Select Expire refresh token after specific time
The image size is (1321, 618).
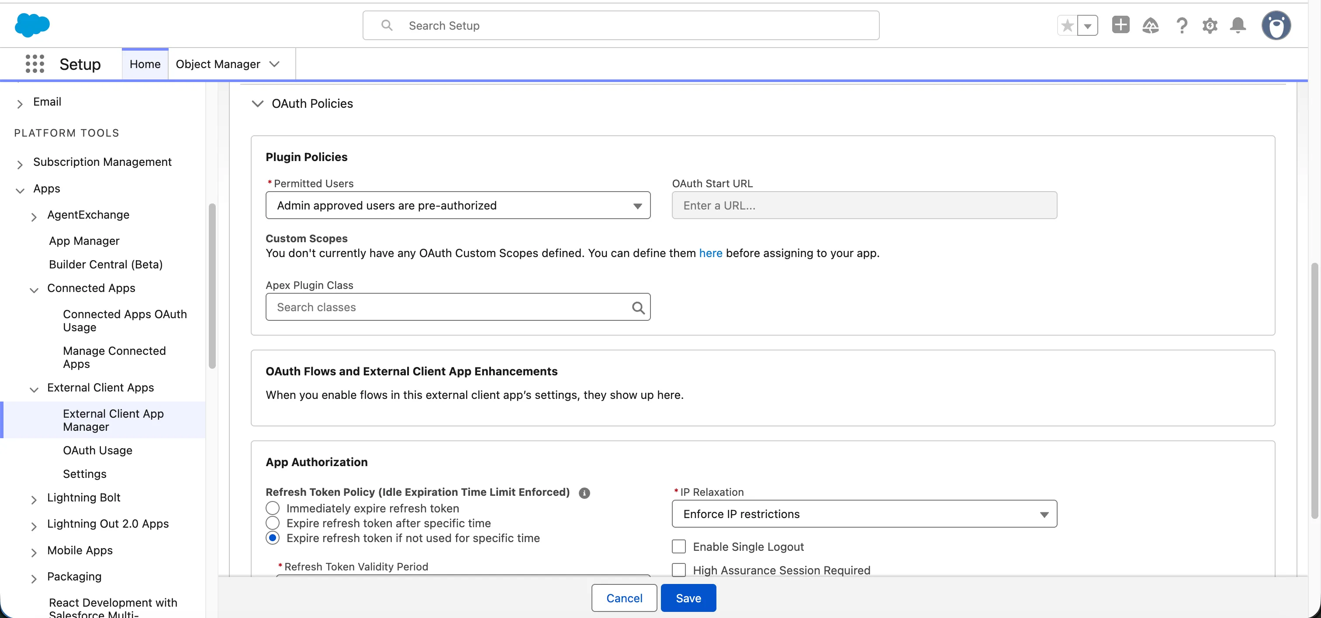(272, 523)
